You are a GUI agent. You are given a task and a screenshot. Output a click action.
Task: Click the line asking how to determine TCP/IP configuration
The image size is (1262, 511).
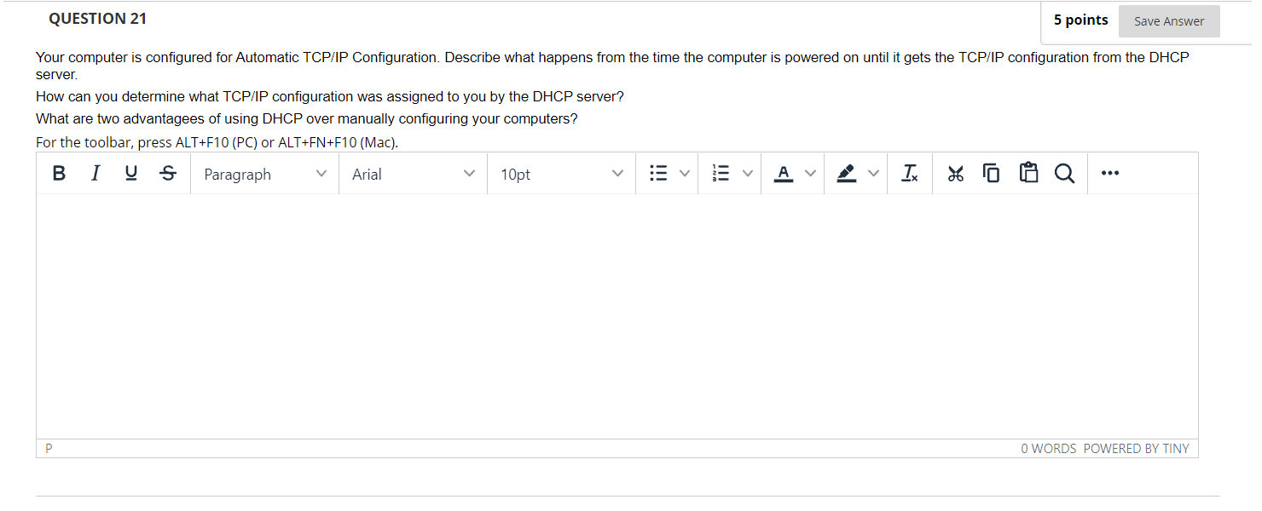330,97
